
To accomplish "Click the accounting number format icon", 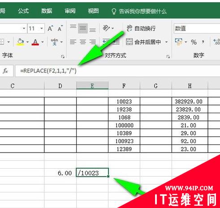I will click(x=179, y=42).
